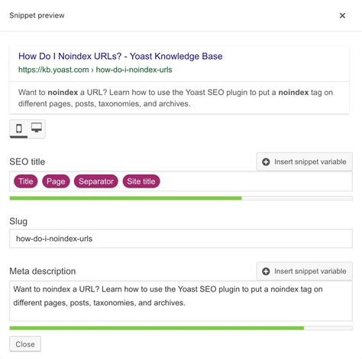Focus the Slug input field
Image resolution: width=362 pixels, height=359 pixels.
(x=181, y=239)
